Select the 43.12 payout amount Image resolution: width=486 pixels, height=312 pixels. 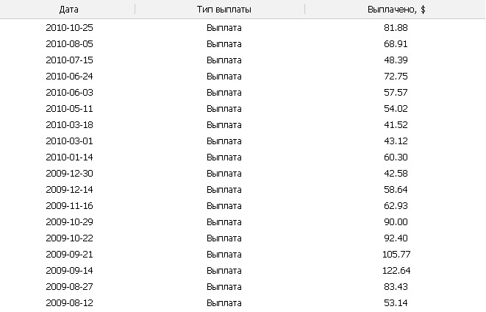(x=396, y=141)
